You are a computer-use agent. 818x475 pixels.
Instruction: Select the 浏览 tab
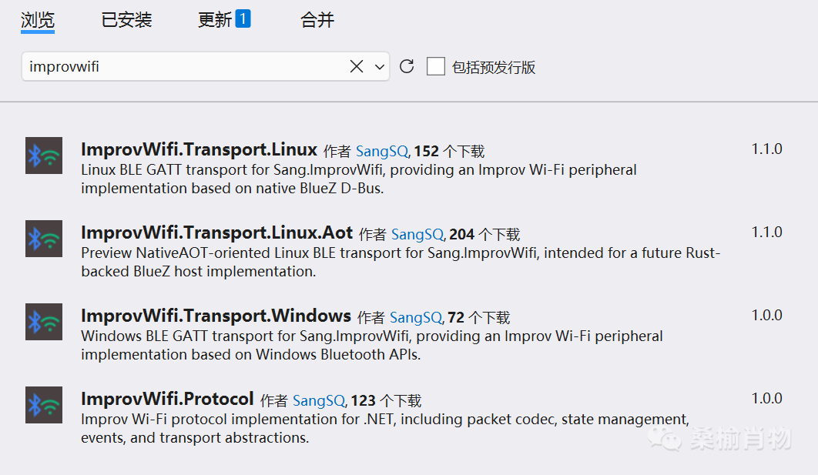pos(37,21)
